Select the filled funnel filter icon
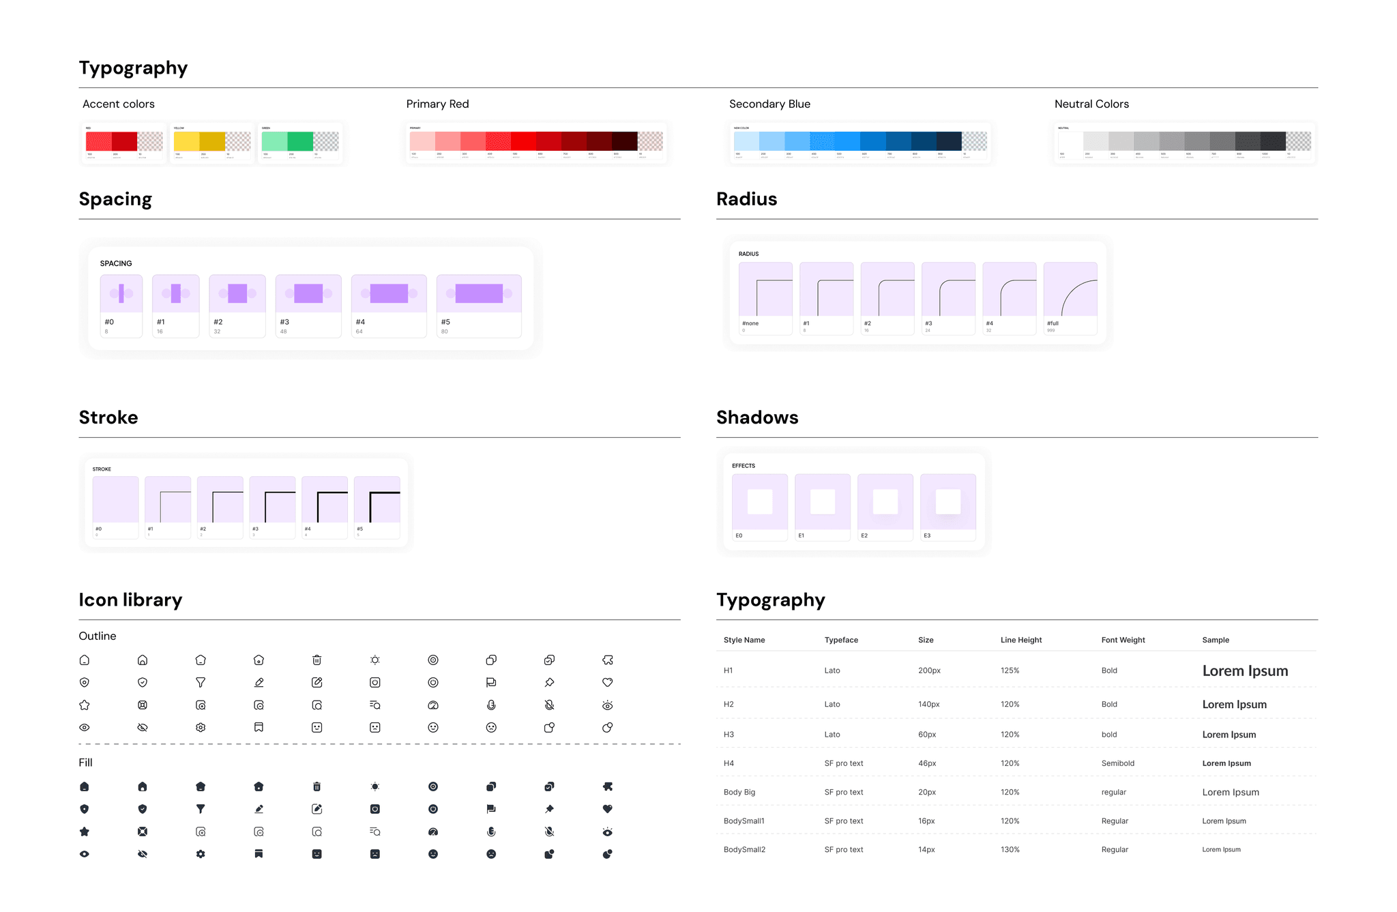Image resolution: width=1397 pixels, height=912 pixels. point(201,809)
